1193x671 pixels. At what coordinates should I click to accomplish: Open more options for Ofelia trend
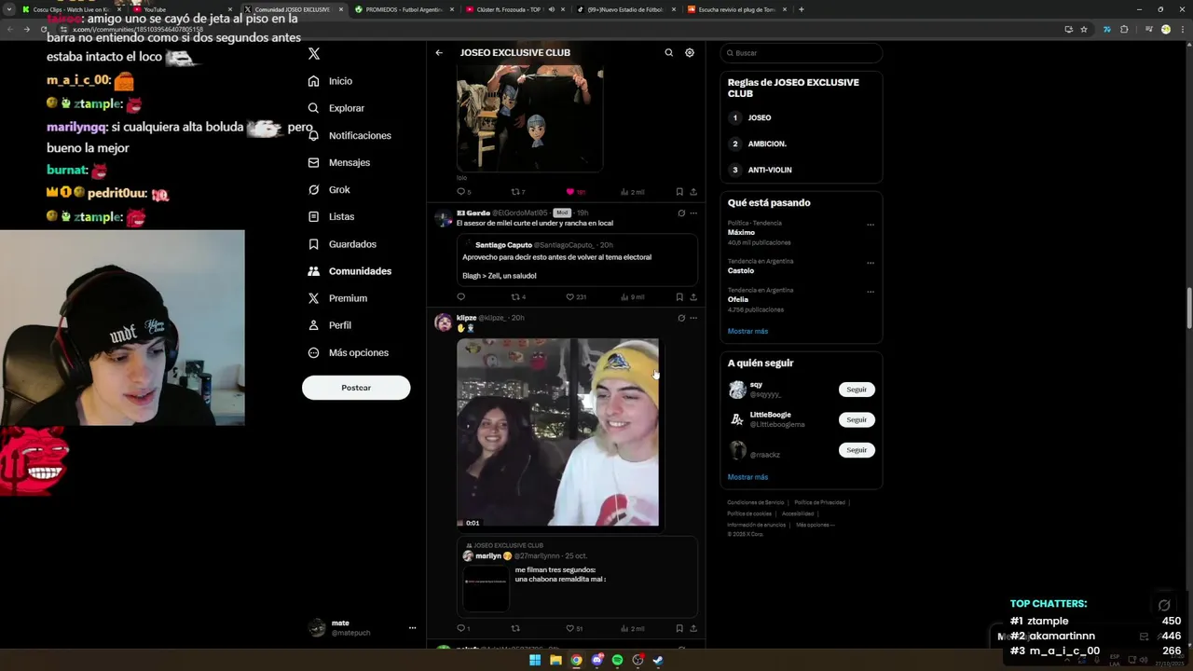pos(871,292)
